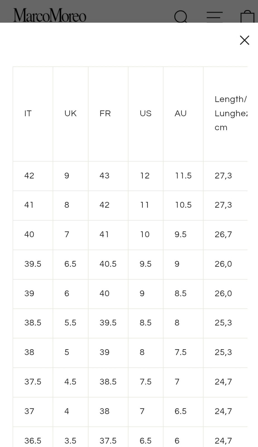The height and width of the screenshot is (447, 258).
Task: Click UK size 5.5 cell
Action: coord(70,323)
